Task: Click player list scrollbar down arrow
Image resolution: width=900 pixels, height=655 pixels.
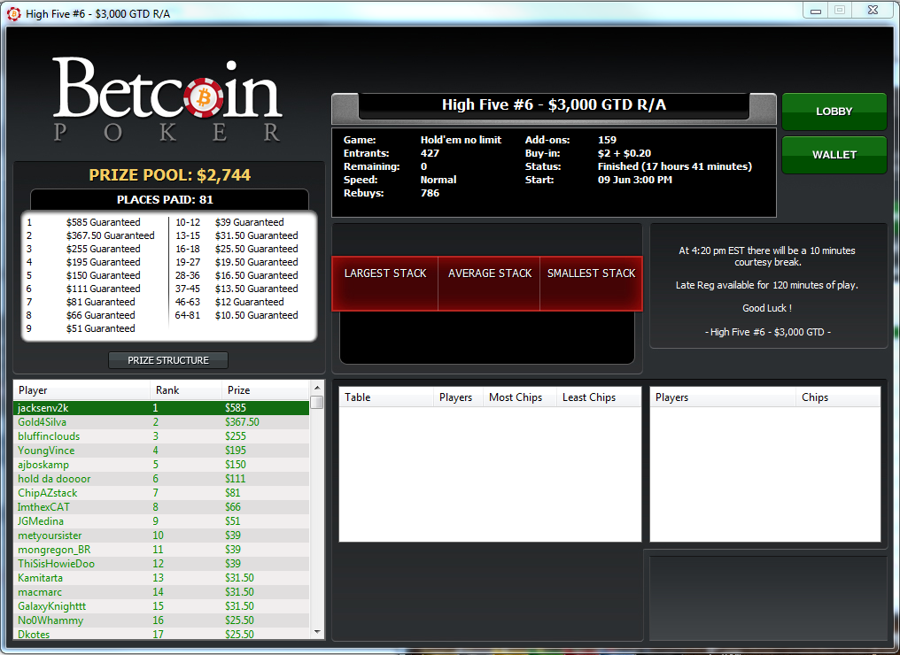Action: click(x=317, y=631)
